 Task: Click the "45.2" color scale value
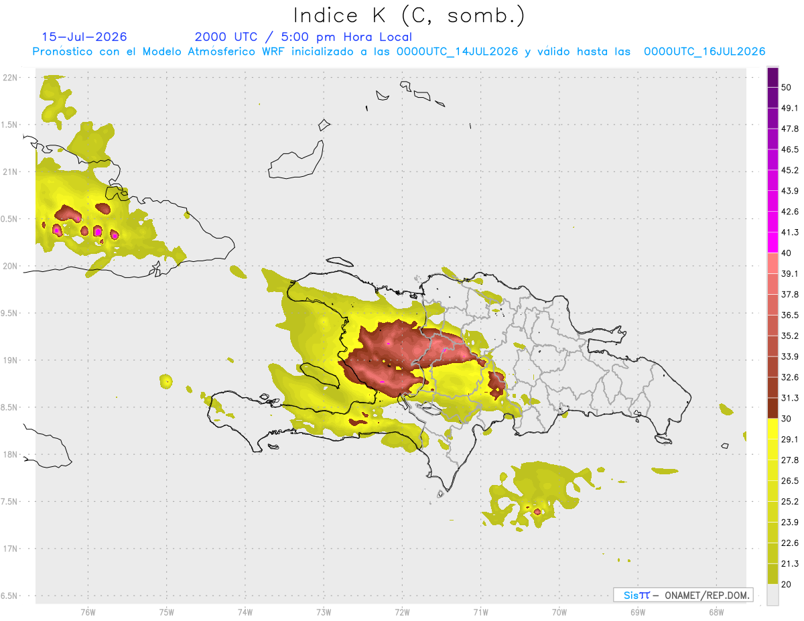[x=790, y=171]
